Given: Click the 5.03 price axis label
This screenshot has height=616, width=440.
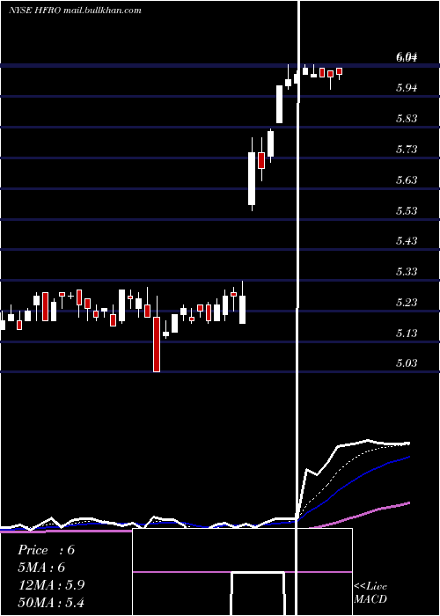Looking at the screenshot, I should click(x=407, y=363).
